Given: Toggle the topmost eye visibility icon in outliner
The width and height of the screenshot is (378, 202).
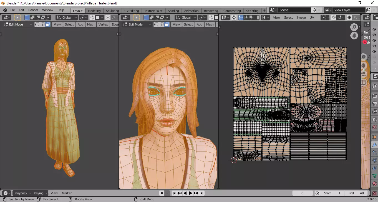Looking at the screenshot, I should 374,29.
